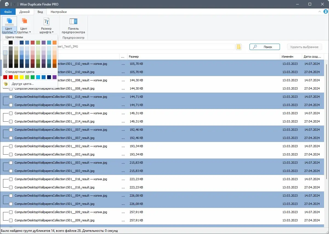Image resolution: width=329 pixels, height=234 pixels.
Task: Select the light blue standard color swatch
Action: coord(38,77)
